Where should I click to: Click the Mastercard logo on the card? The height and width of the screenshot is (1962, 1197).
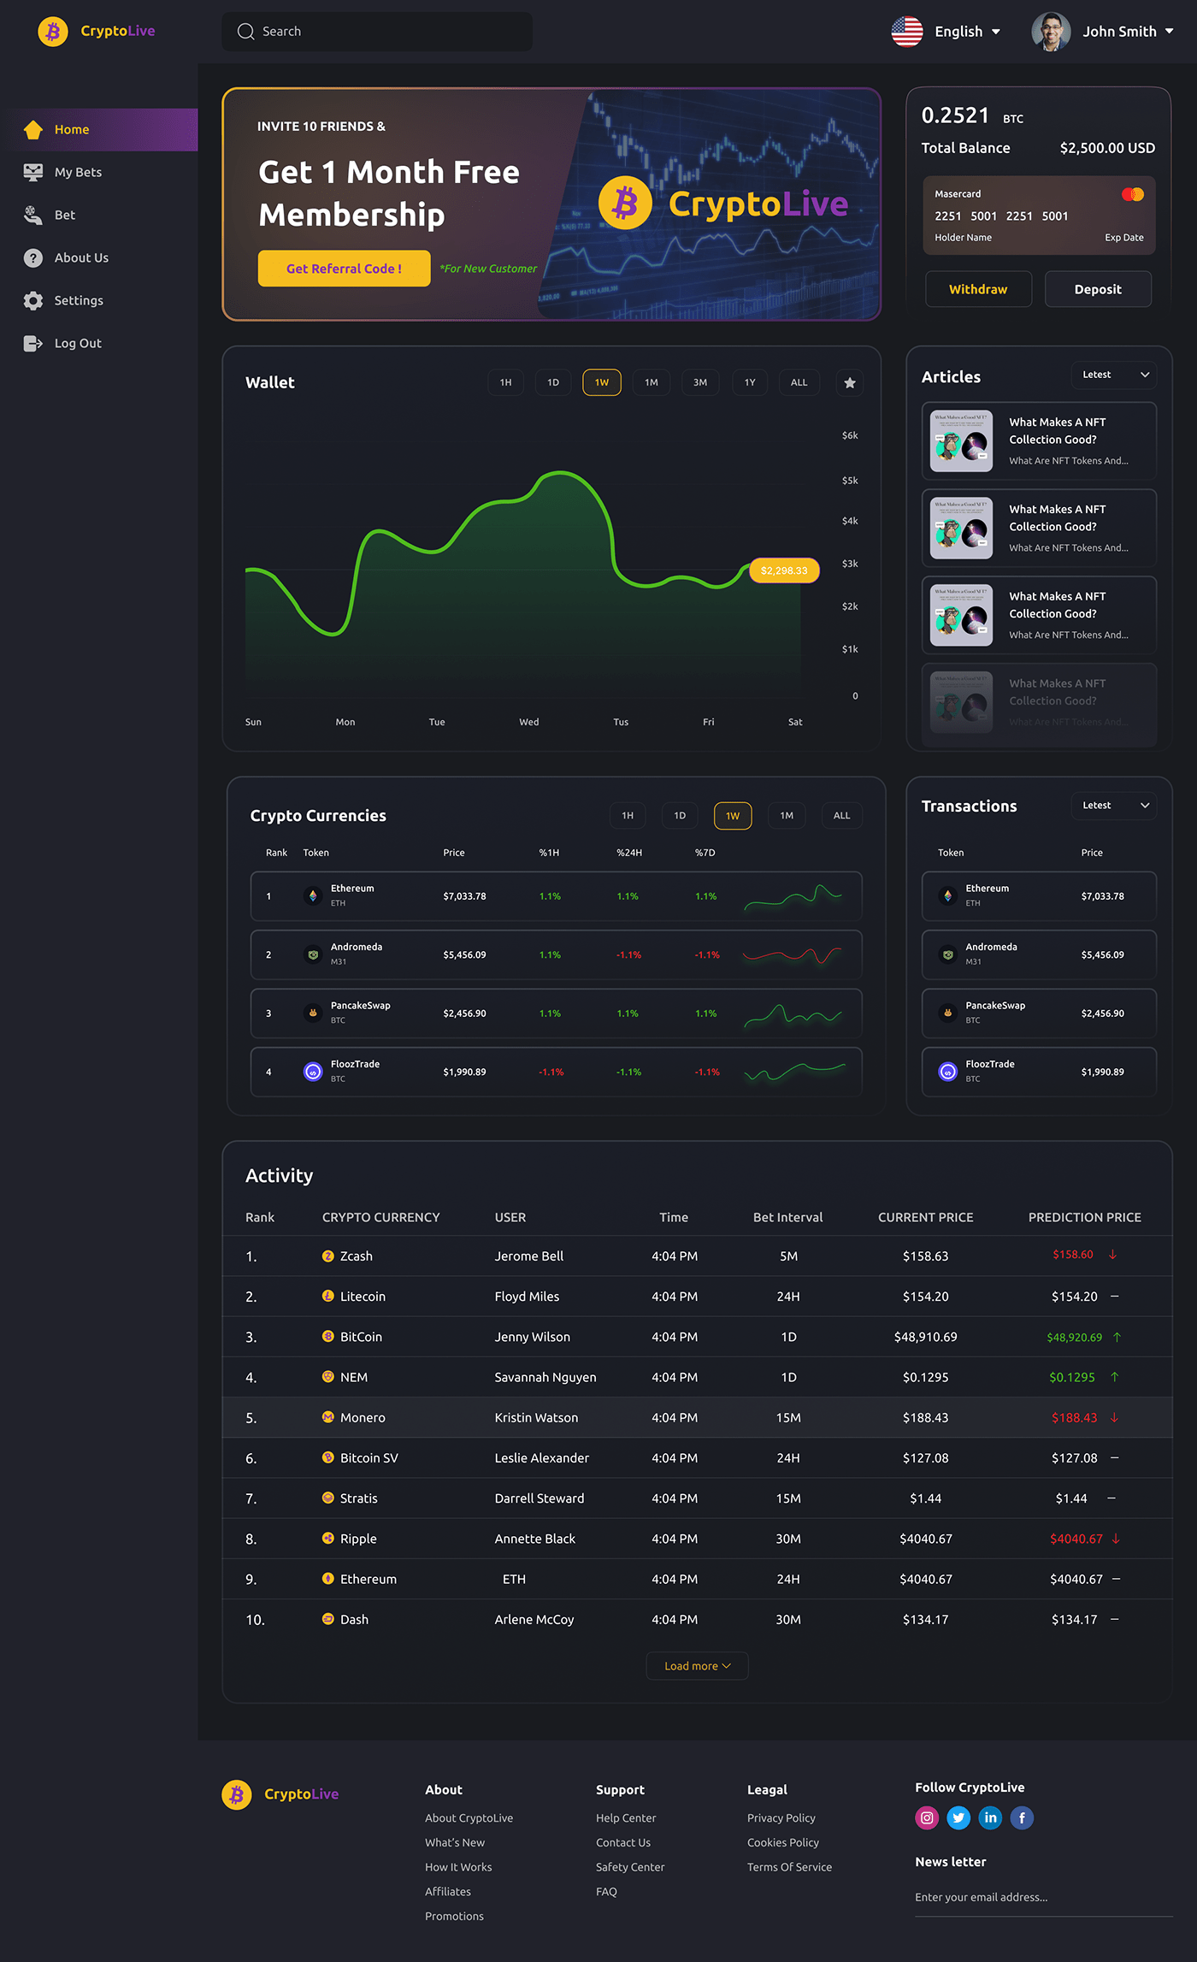pyautogui.click(x=1133, y=194)
